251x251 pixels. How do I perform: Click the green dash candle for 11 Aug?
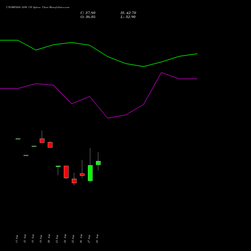pos(18,139)
